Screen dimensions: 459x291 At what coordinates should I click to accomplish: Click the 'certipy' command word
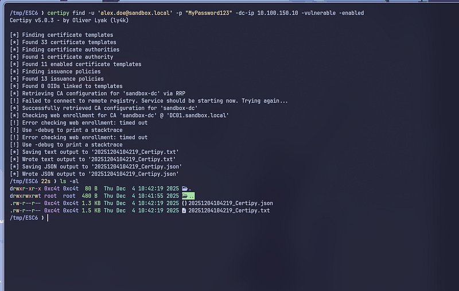59,13
